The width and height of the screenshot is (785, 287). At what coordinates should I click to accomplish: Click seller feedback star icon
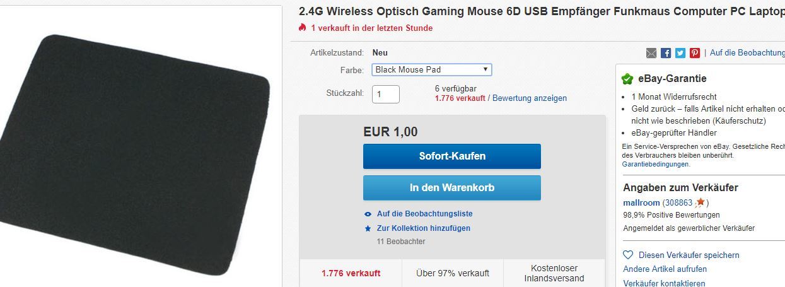(700, 202)
